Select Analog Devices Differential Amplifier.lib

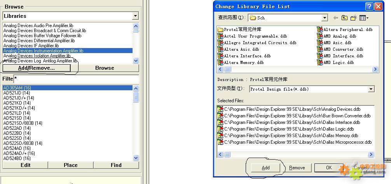(x=39, y=41)
